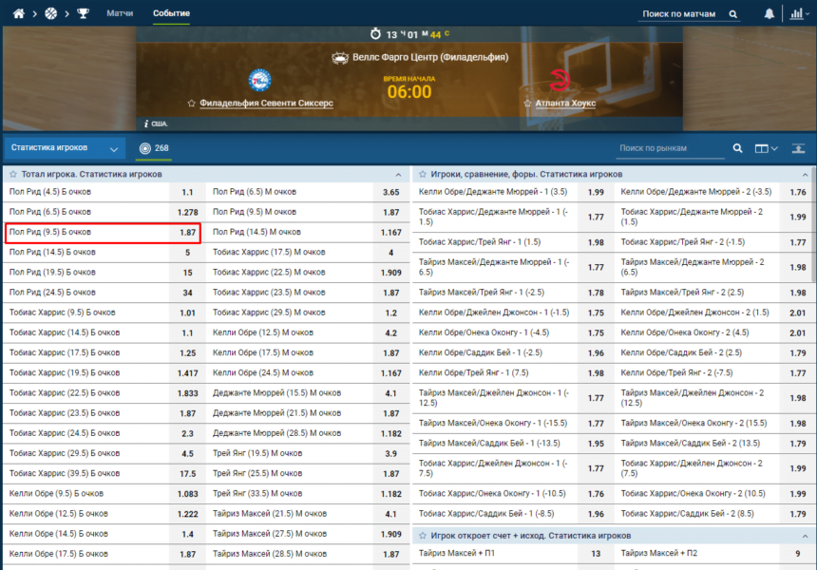Click the magnifier icon beside market search
The height and width of the screenshot is (570, 817).
(737, 148)
